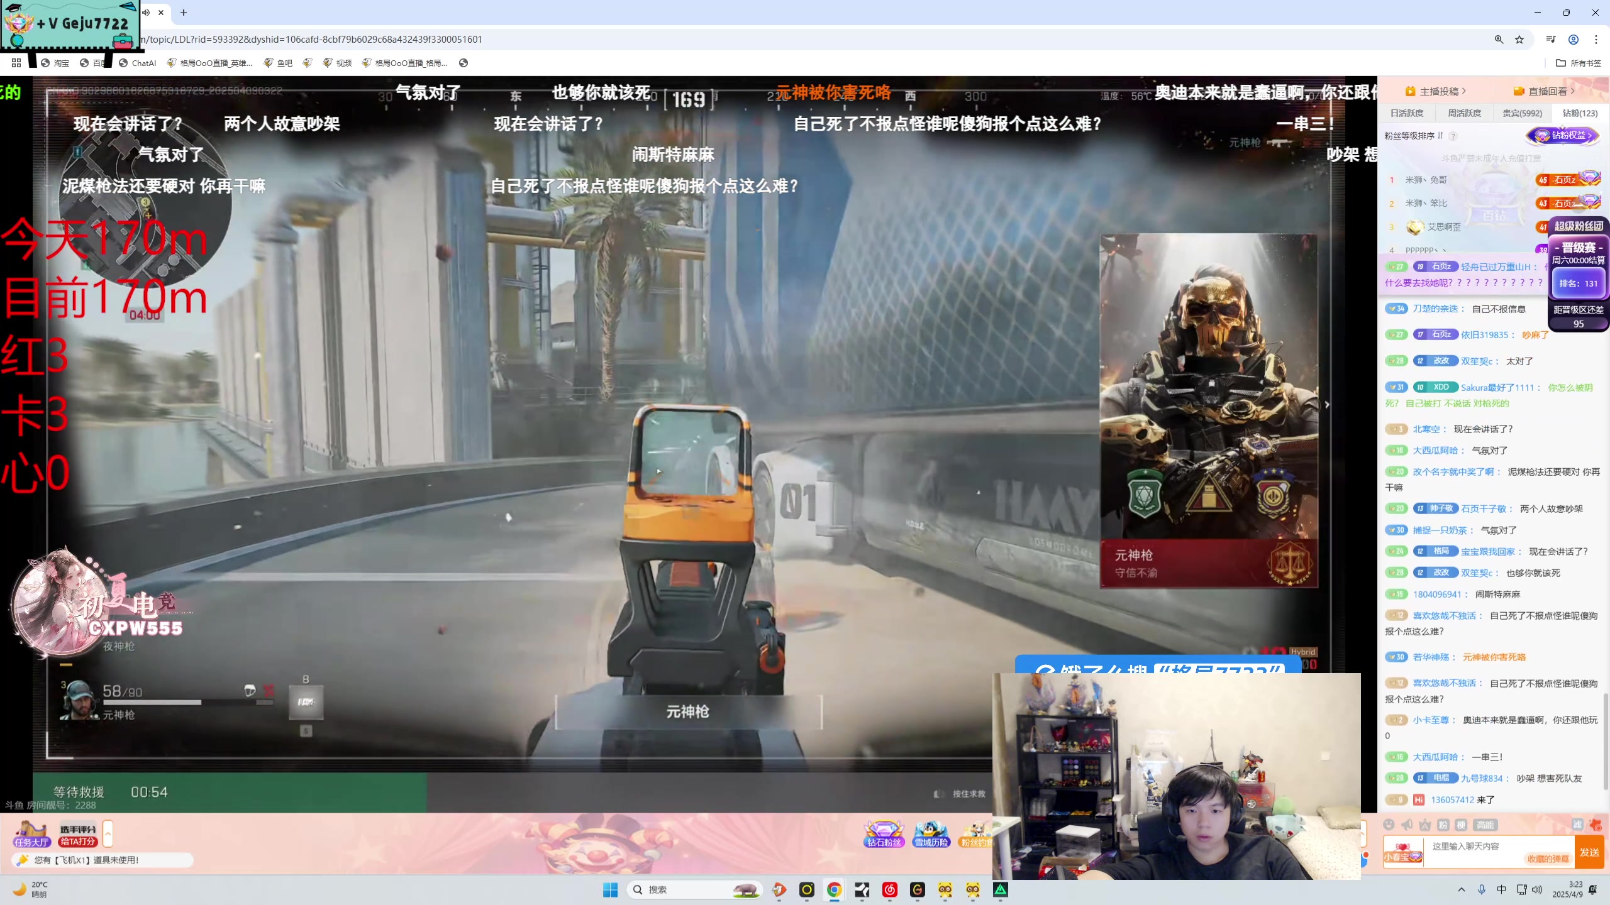
Task: Toggle 粉丝等级排序 sort order
Action: pyautogui.click(x=1414, y=136)
